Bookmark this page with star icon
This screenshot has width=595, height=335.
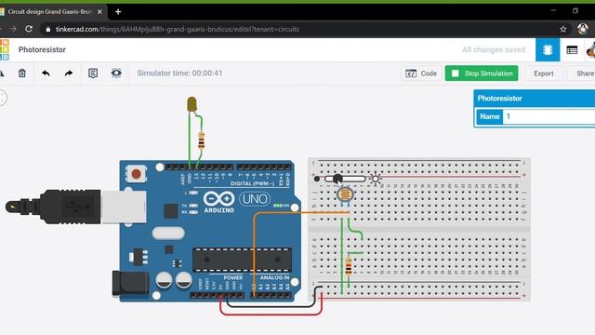tap(563, 29)
